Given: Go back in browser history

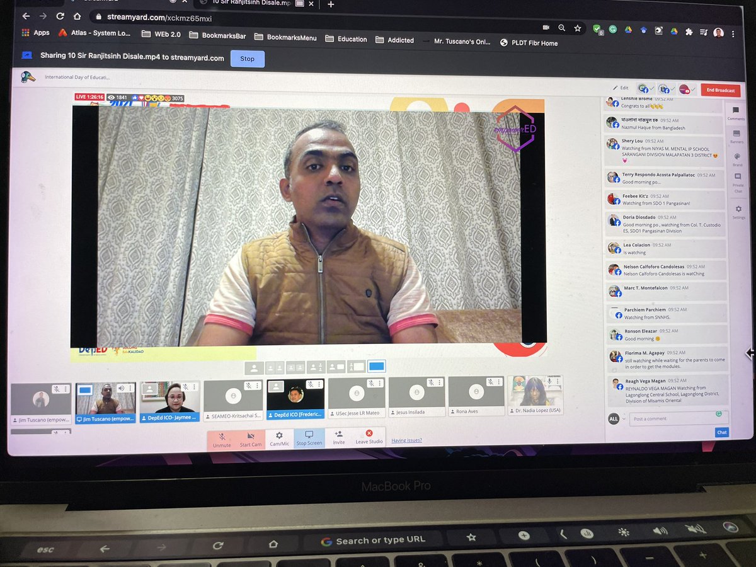Looking at the screenshot, I should coord(26,16).
